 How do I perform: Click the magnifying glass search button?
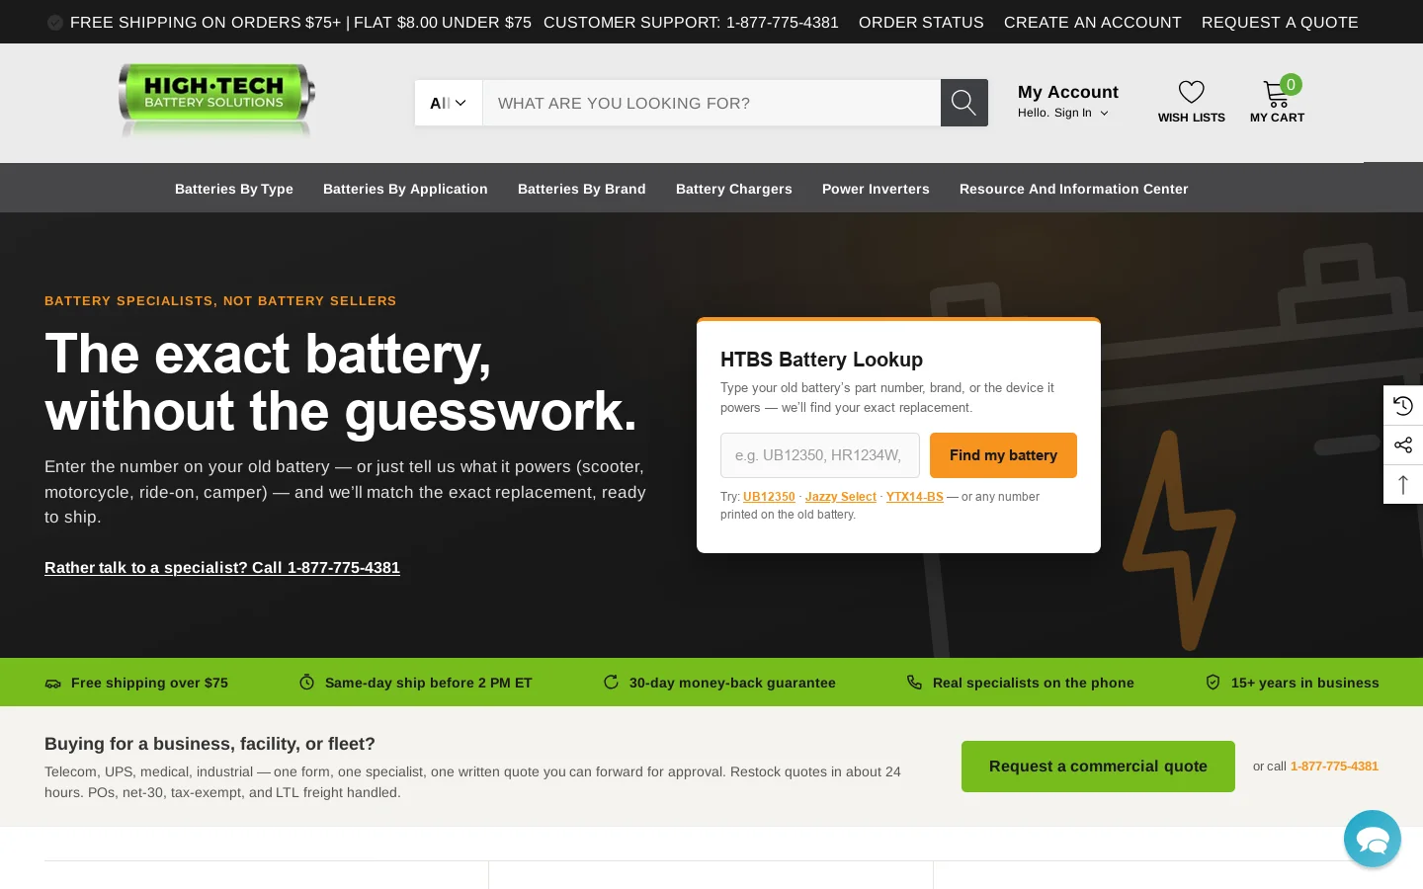coord(963,103)
